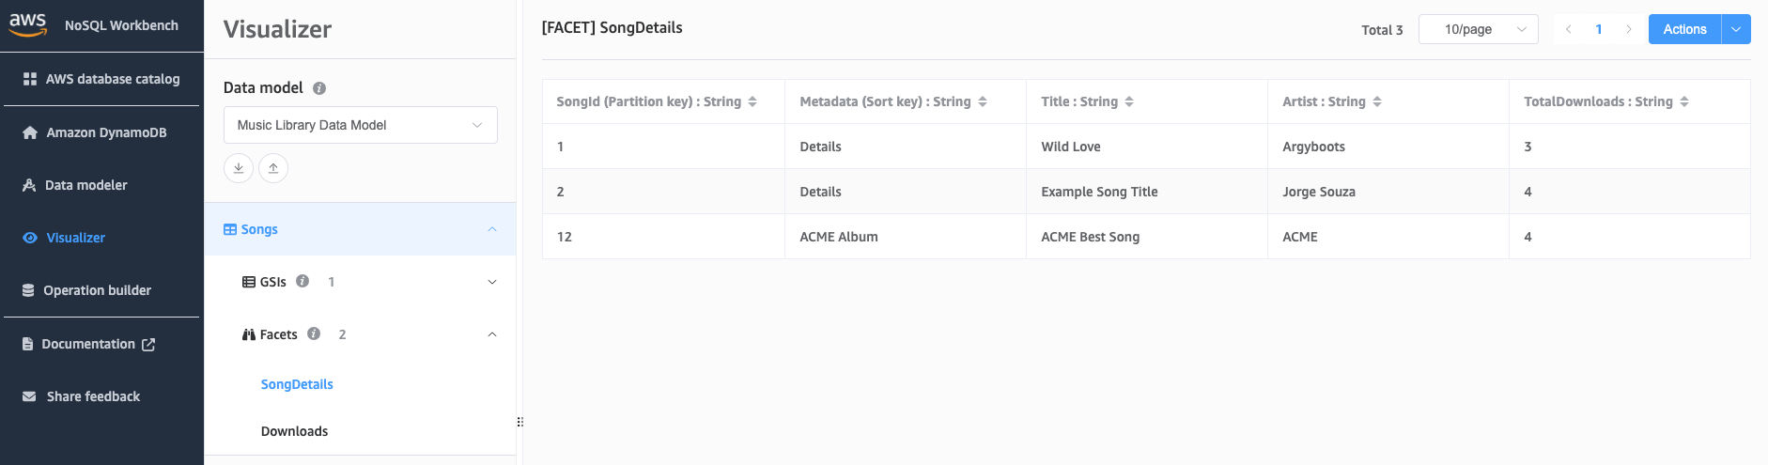Click the export data model download icon
Image resolution: width=1768 pixels, height=465 pixels.
click(x=239, y=168)
